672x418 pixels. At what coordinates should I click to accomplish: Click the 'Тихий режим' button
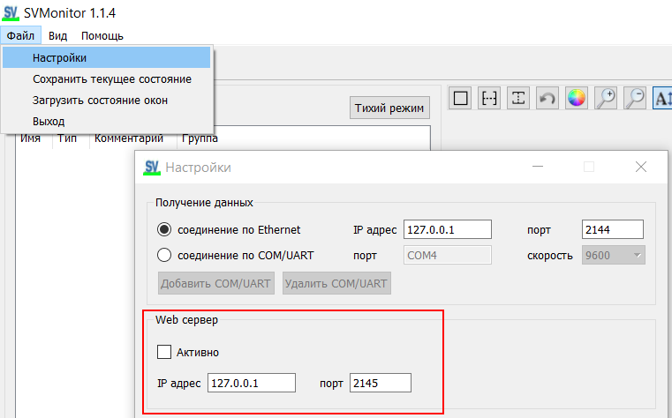tap(389, 108)
